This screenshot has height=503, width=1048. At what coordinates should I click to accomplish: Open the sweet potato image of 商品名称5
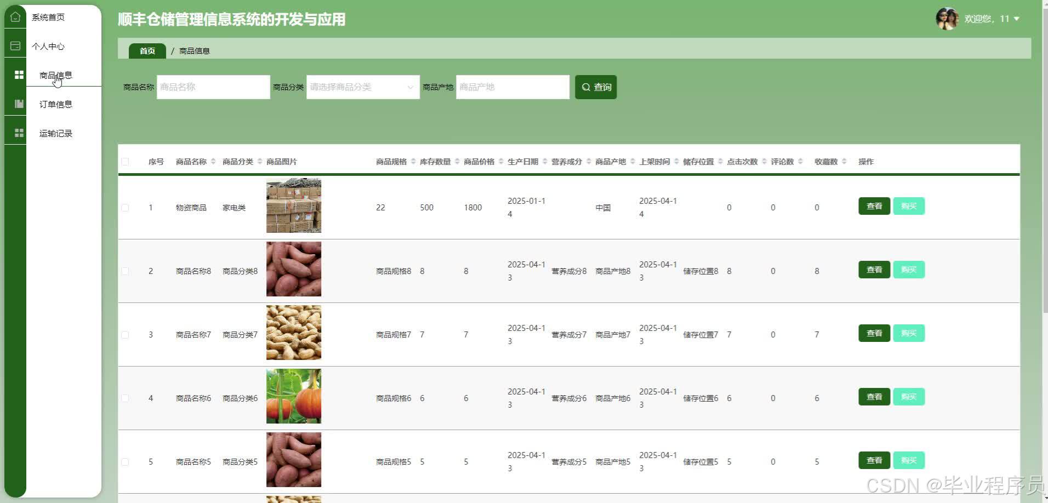pos(294,460)
